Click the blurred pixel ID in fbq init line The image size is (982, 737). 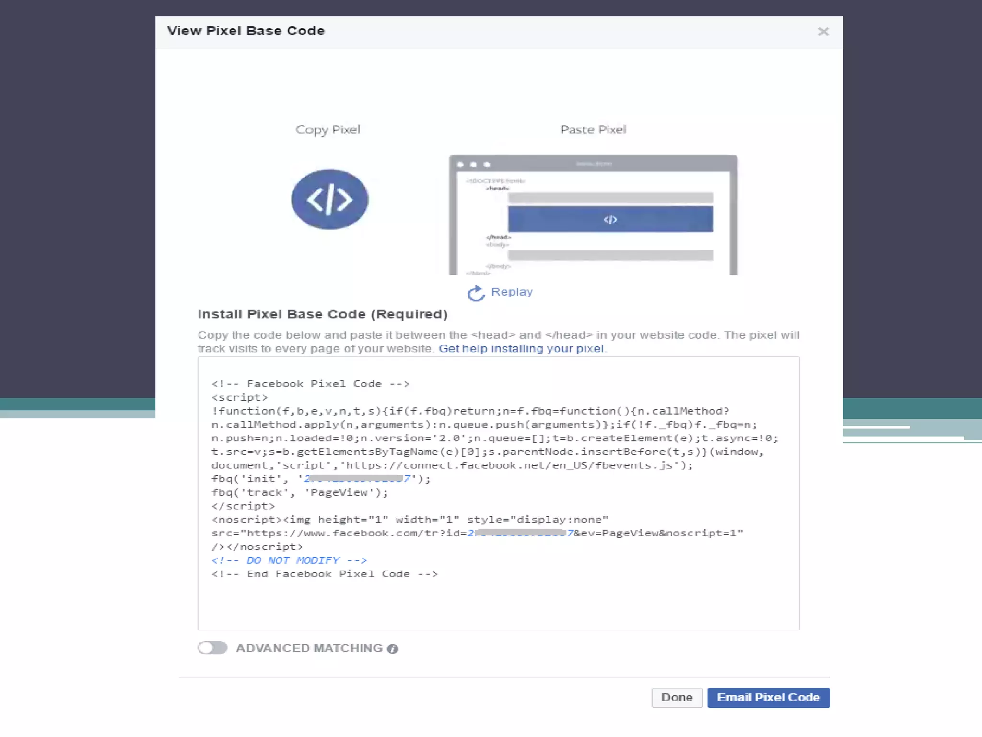tap(357, 478)
